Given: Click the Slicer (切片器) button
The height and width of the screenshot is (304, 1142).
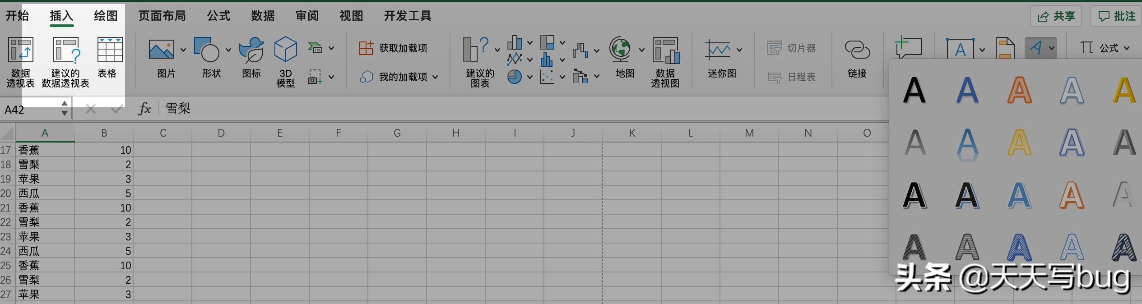Looking at the screenshot, I should 791,48.
